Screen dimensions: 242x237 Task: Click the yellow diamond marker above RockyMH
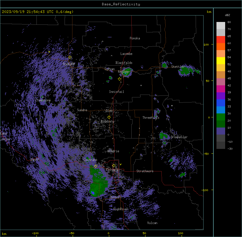[70, 57]
